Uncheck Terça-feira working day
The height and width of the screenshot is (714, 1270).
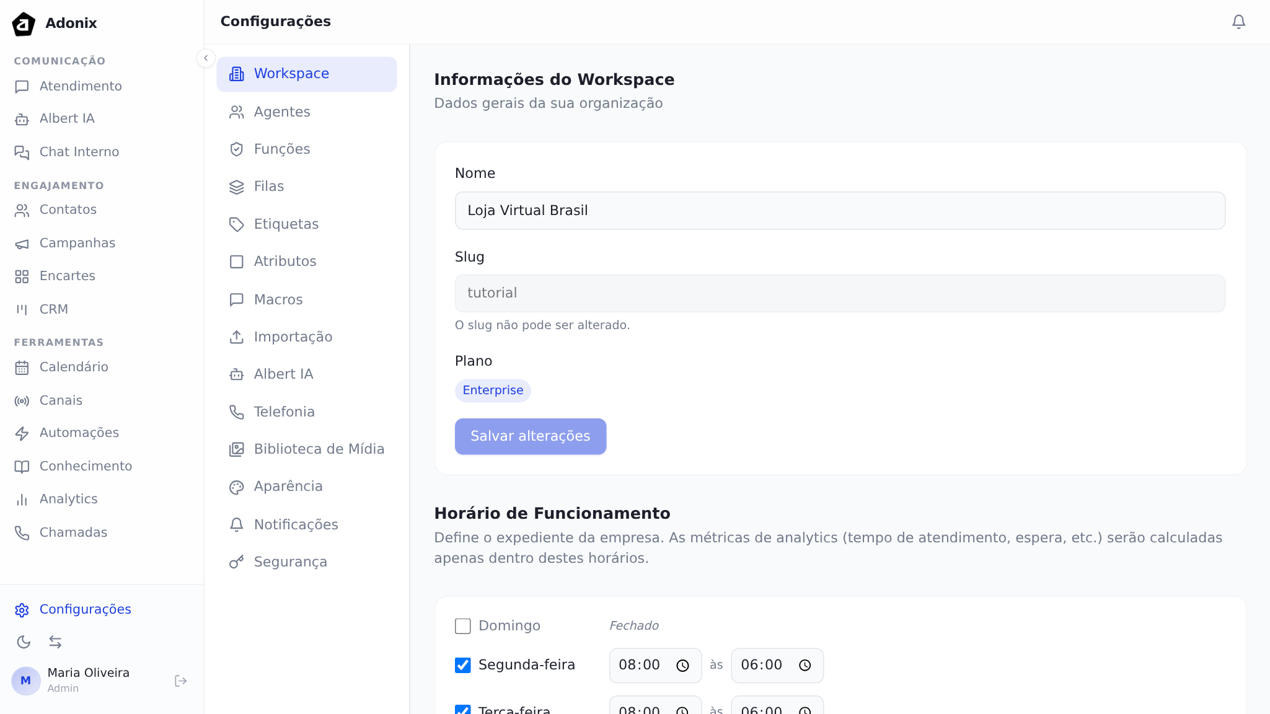(x=462, y=710)
